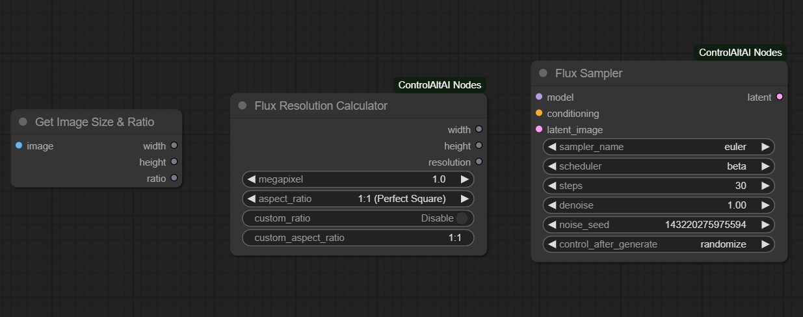This screenshot has height=317, width=803.
Task: Click the Get Image Size & Ratio collapse dot
Action: tap(23, 122)
